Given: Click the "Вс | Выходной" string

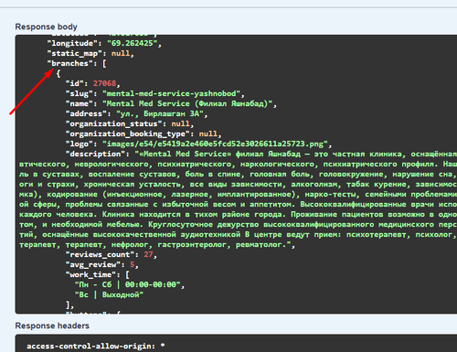Looking at the screenshot, I should [109, 294].
